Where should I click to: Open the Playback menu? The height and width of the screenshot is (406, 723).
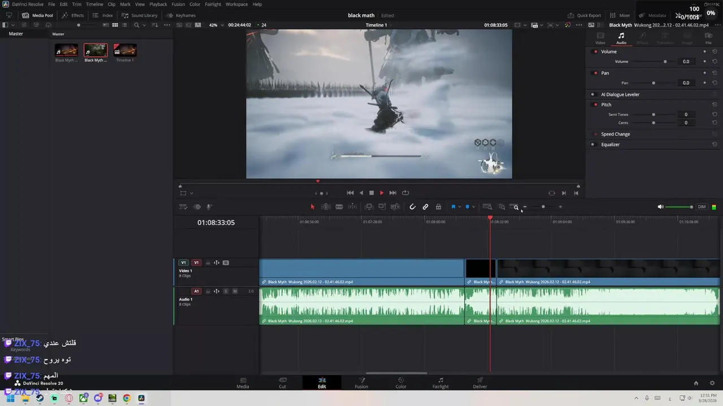pyautogui.click(x=158, y=4)
